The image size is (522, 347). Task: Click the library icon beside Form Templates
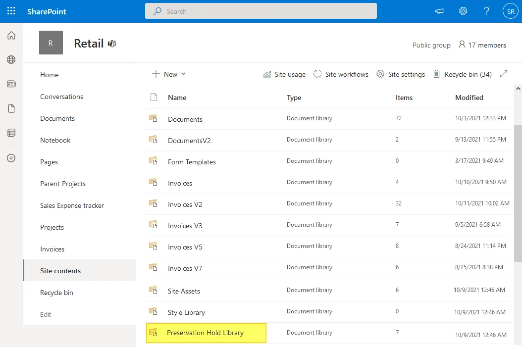pyautogui.click(x=153, y=160)
